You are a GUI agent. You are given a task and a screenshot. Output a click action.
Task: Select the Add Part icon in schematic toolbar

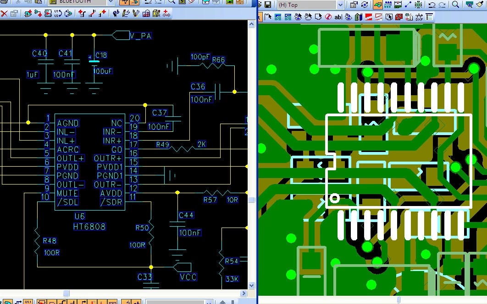click(x=28, y=14)
